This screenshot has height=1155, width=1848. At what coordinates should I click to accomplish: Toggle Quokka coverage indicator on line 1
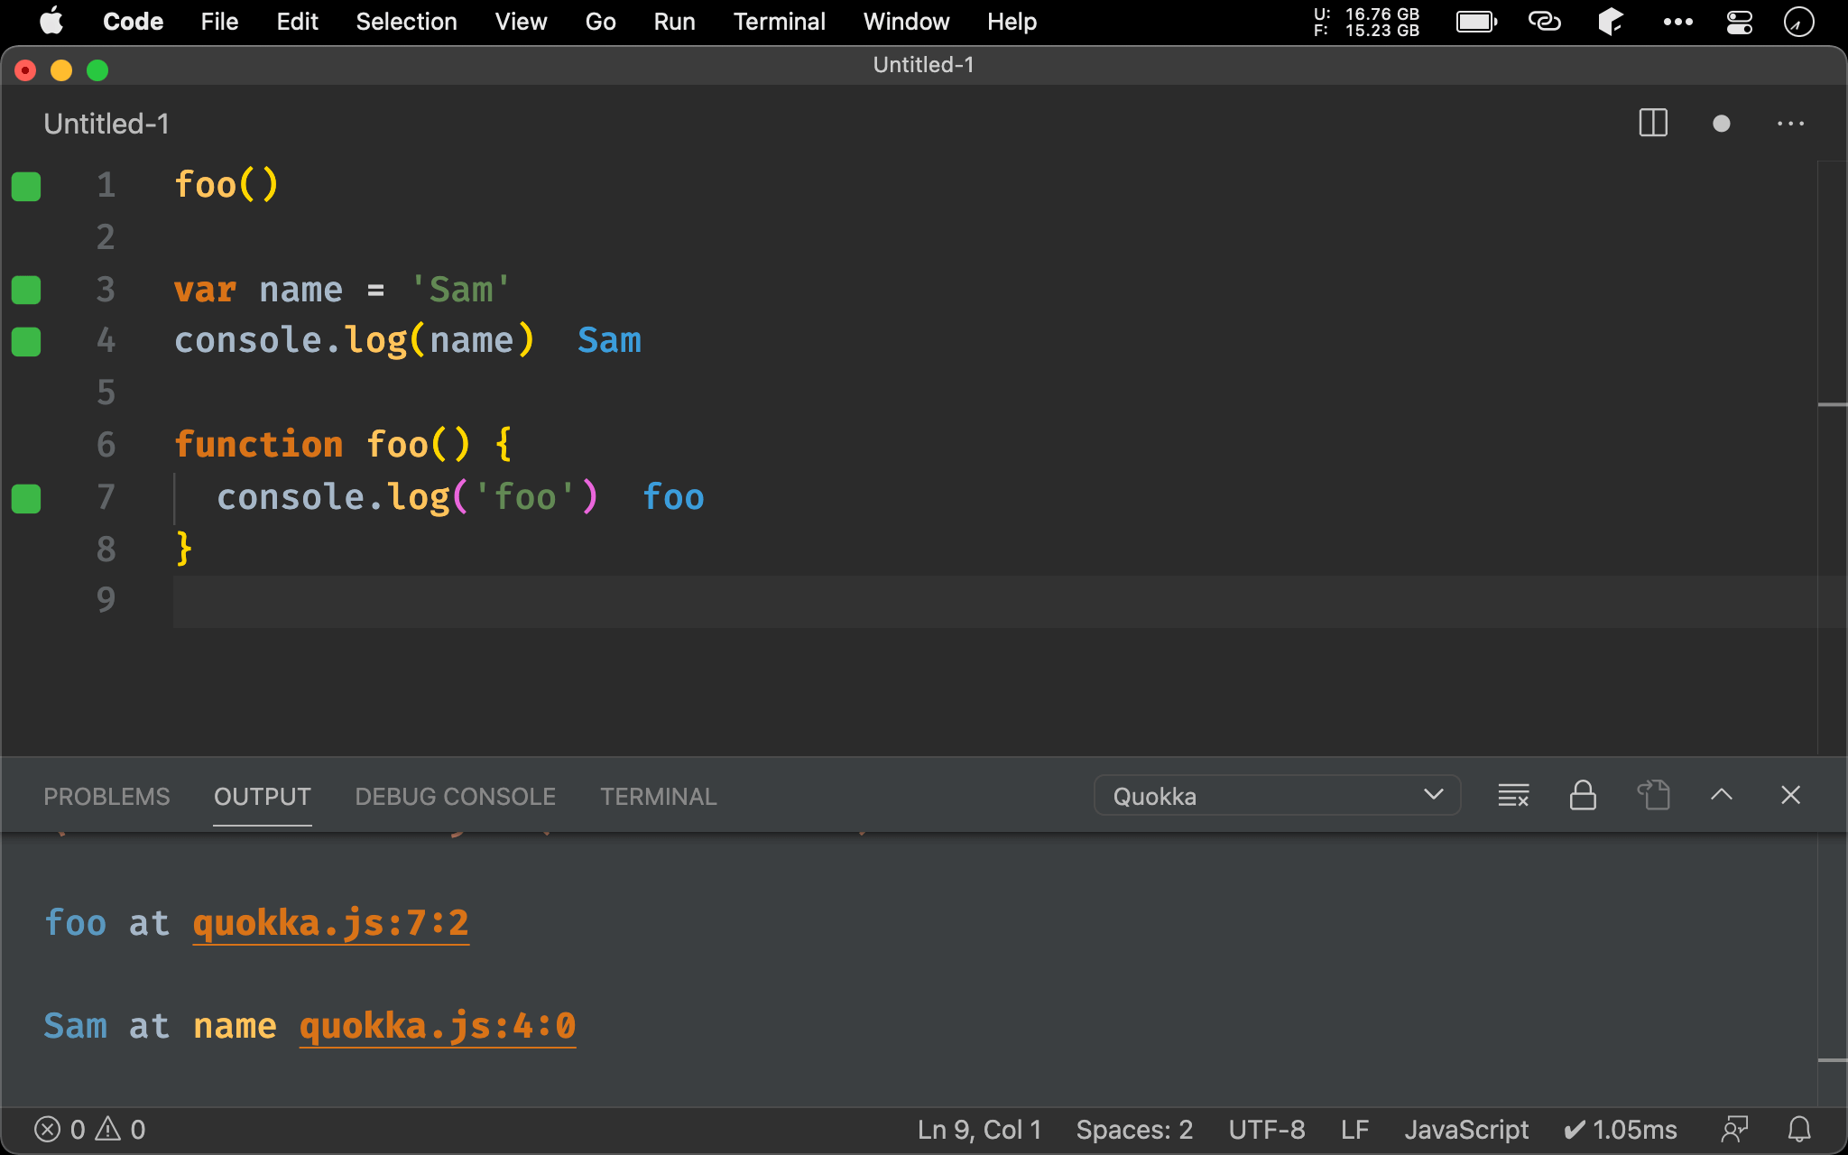click(x=26, y=186)
